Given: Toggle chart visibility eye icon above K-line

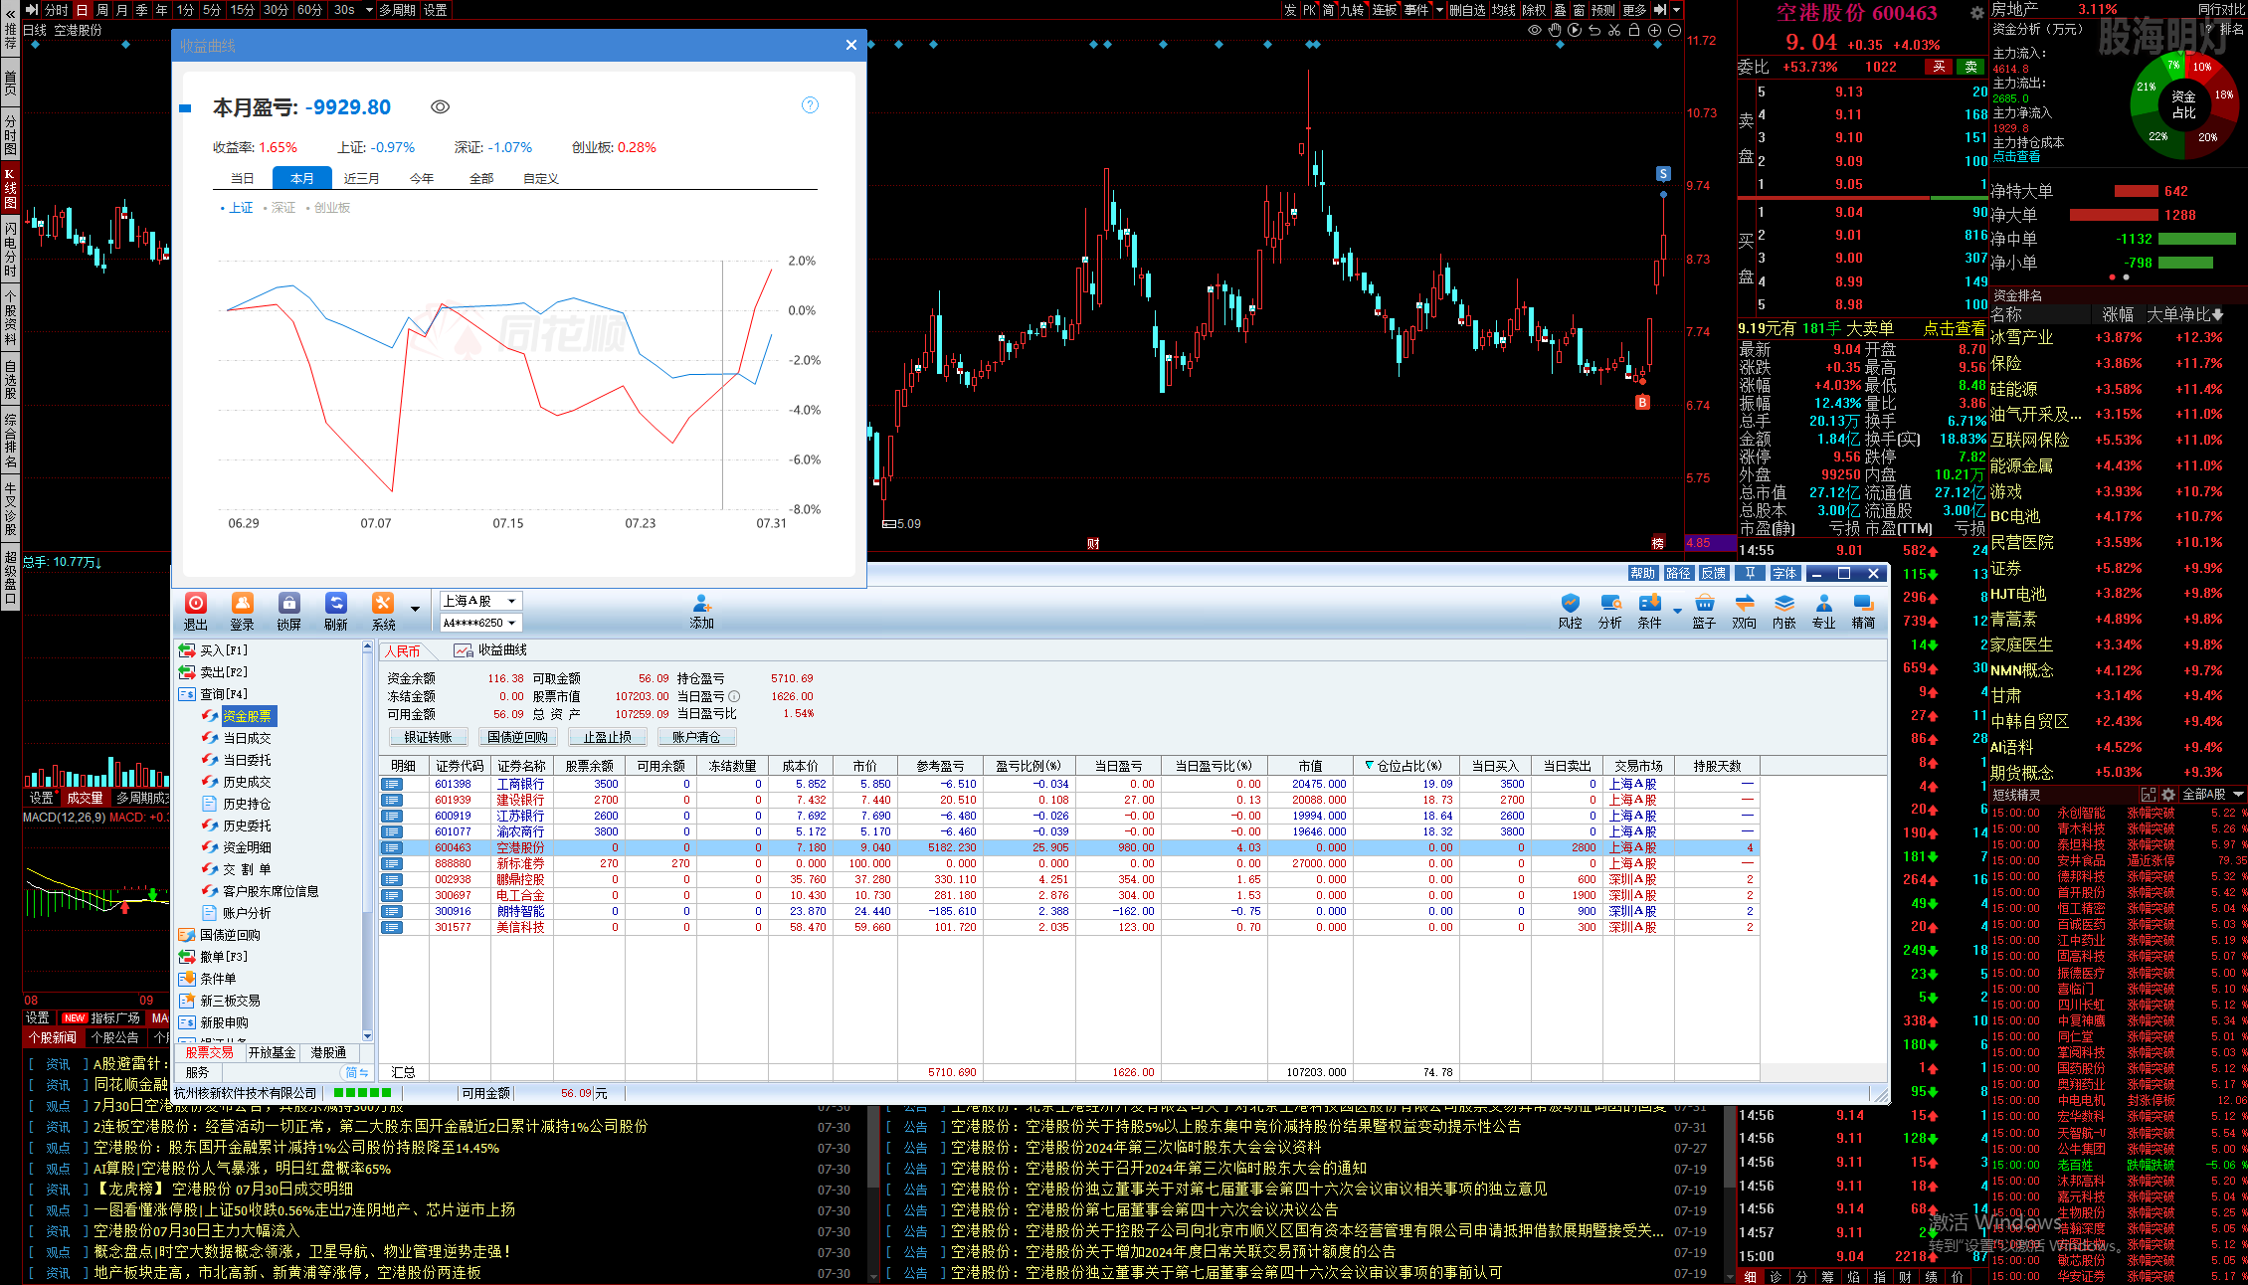Looking at the screenshot, I should pyautogui.click(x=1535, y=30).
